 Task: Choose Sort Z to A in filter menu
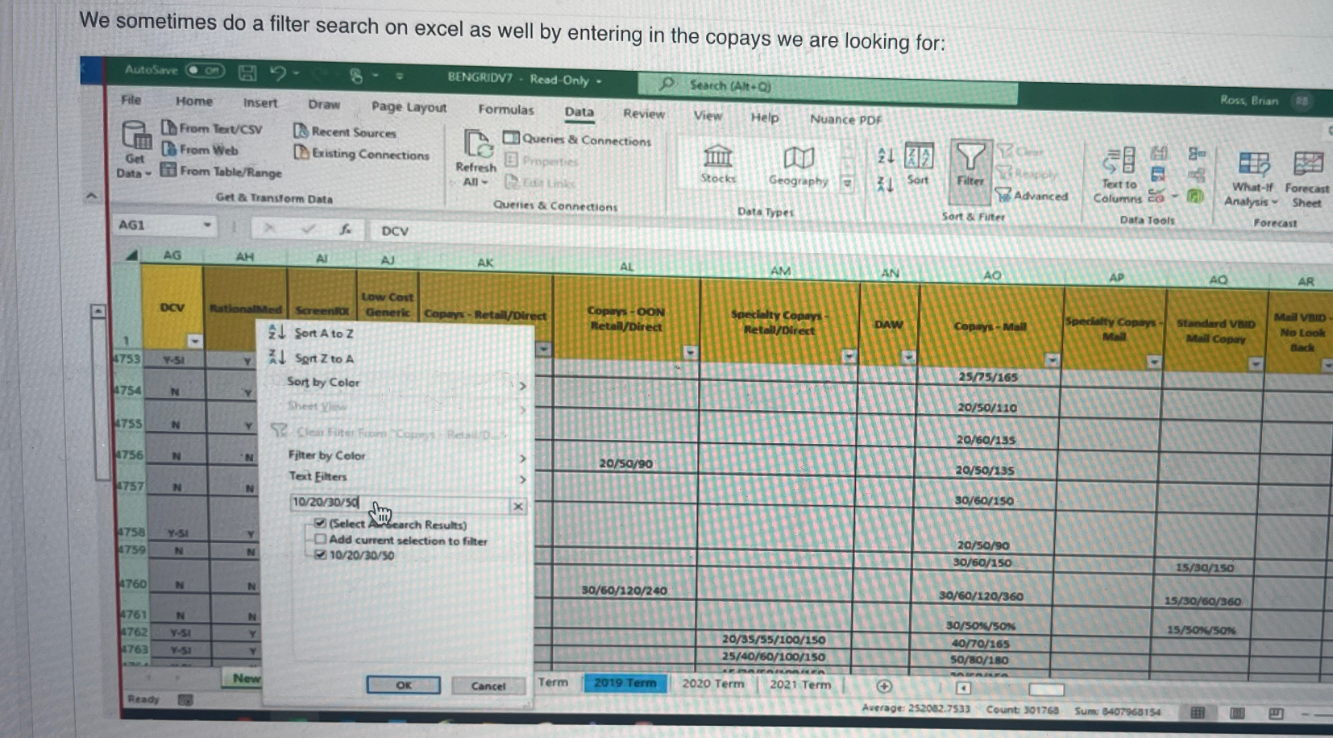323,358
